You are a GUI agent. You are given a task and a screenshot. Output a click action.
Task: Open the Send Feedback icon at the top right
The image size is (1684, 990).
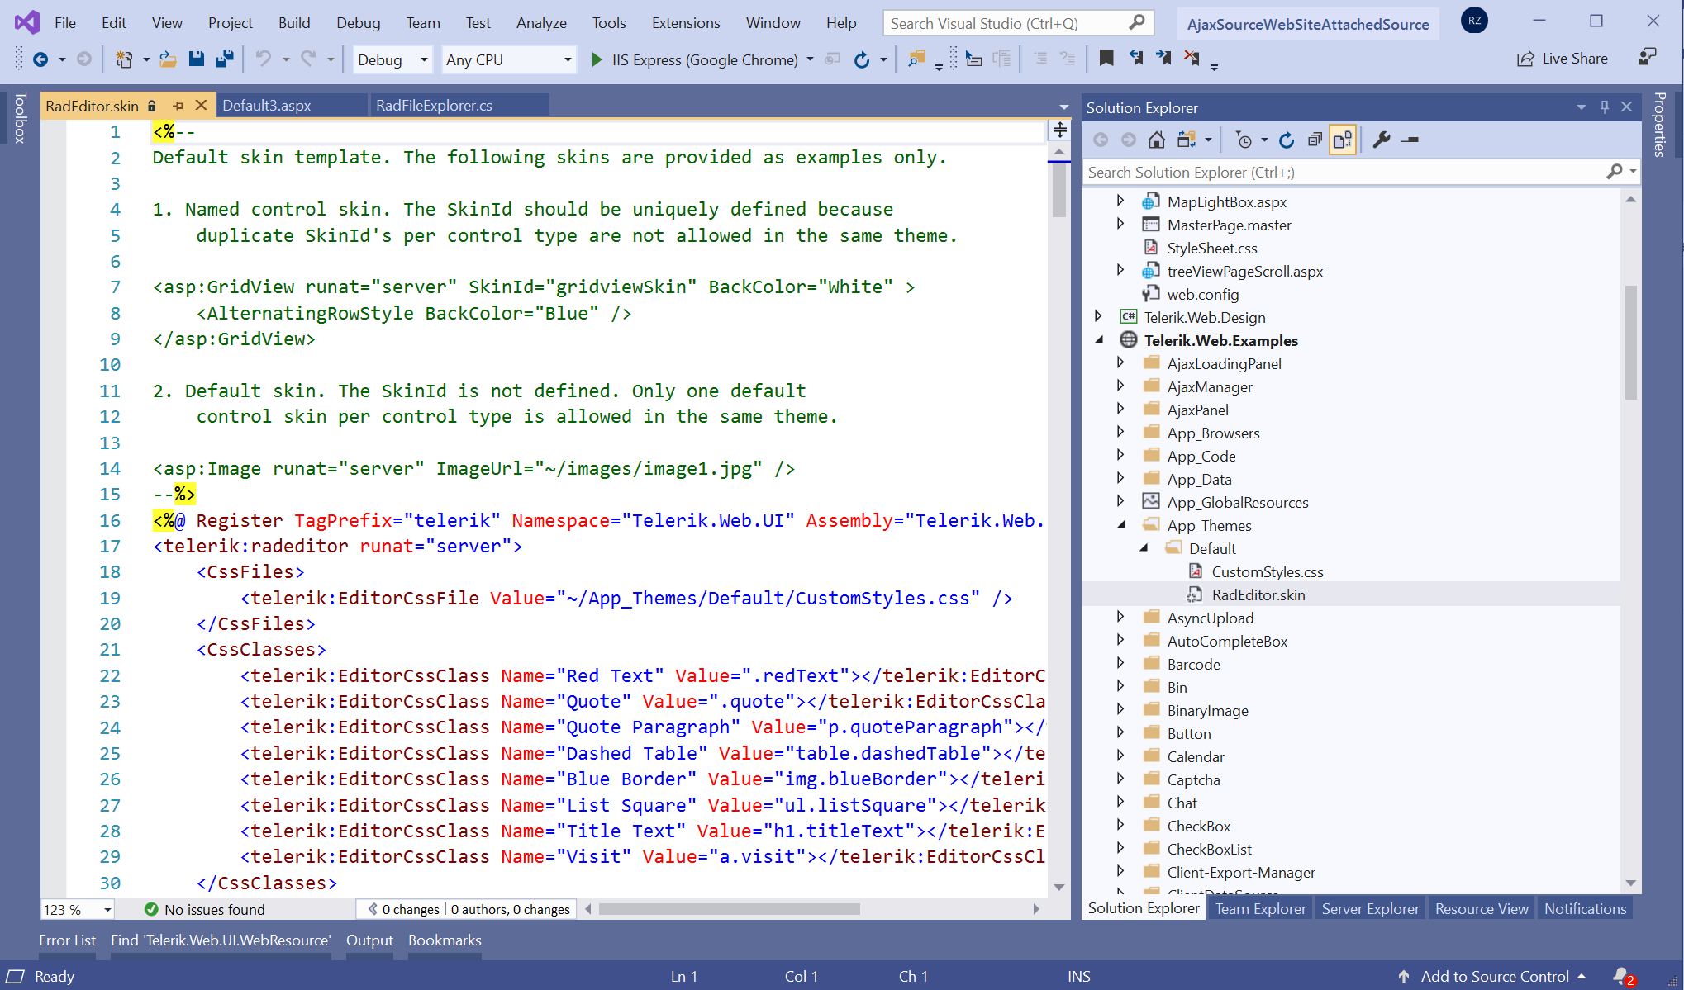(x=1648, y=58)
